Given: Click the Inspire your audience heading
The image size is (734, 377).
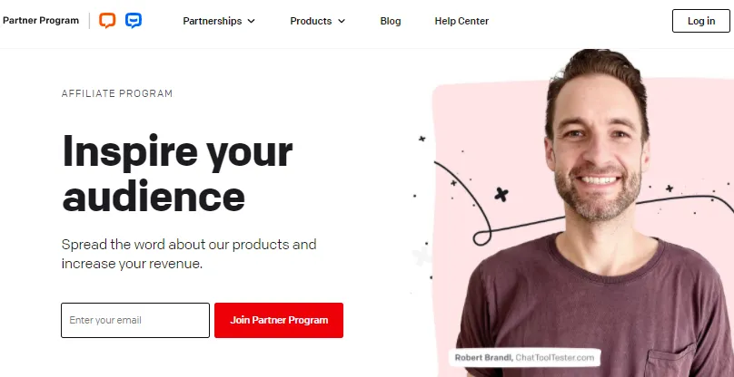Looking at the screenshot, I should (x=177, y=173).
